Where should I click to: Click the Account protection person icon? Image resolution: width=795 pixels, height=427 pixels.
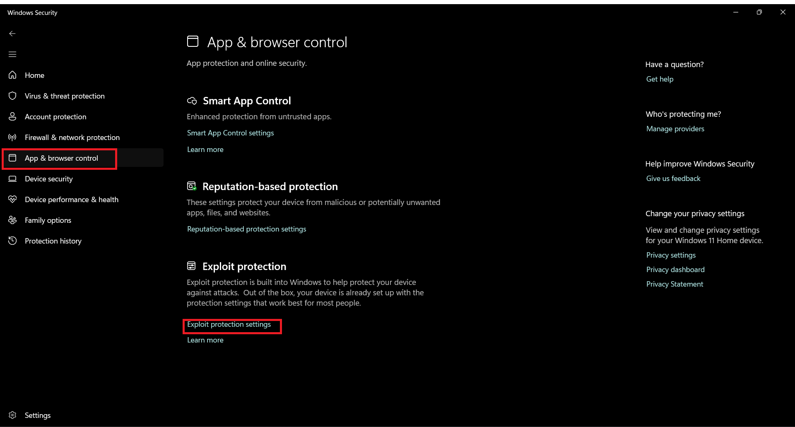coord(12,116)
